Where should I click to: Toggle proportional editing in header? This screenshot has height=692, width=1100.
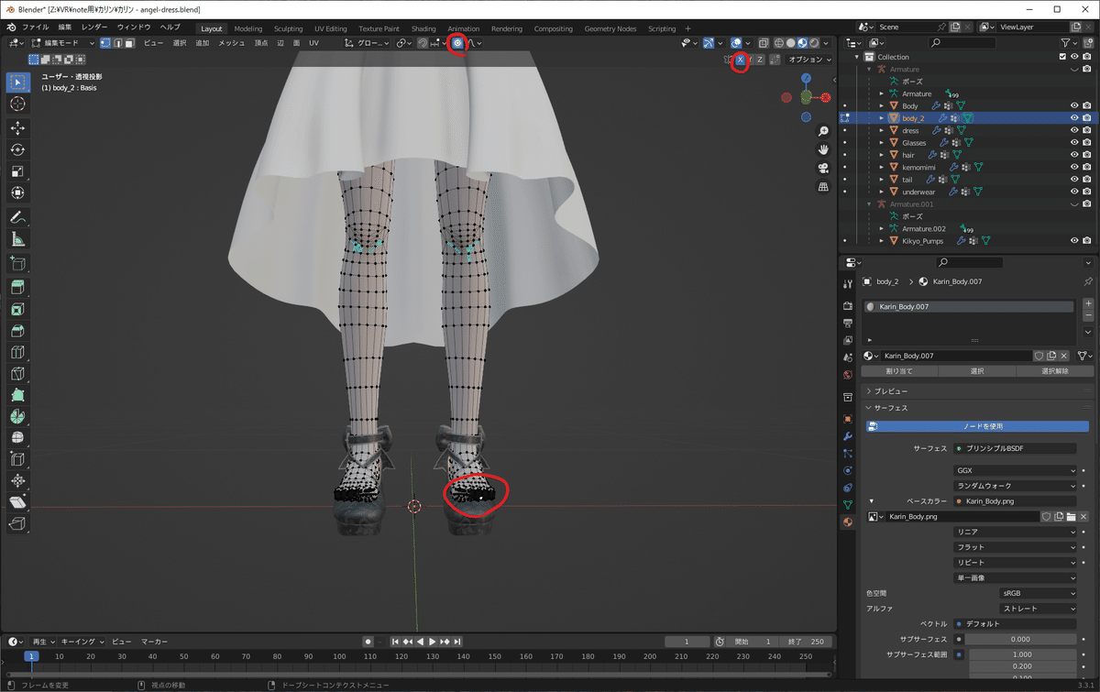[x=457, y=43]
